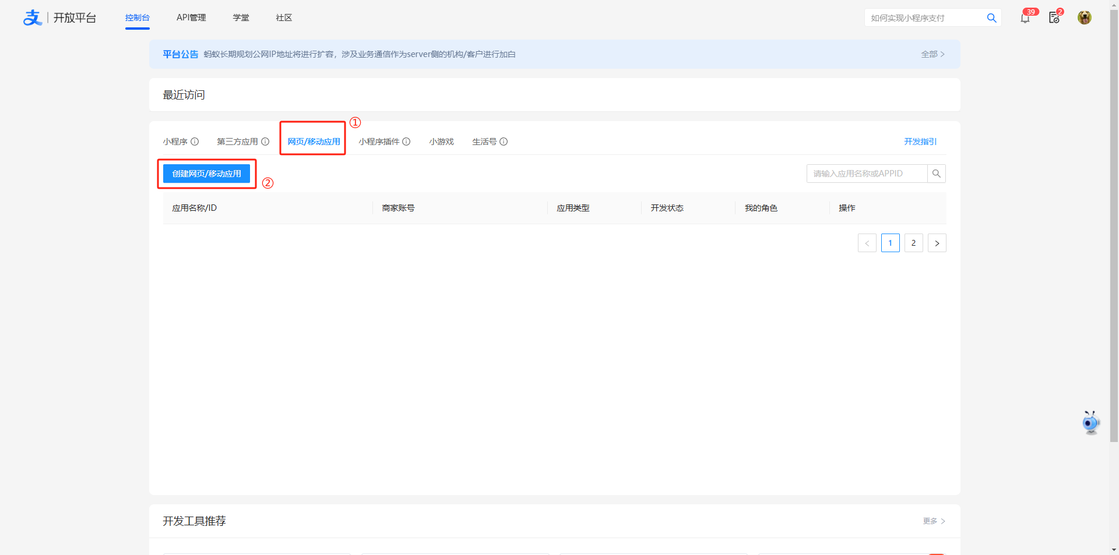
Task: Go to next page arrow
Action: point(937,243)
